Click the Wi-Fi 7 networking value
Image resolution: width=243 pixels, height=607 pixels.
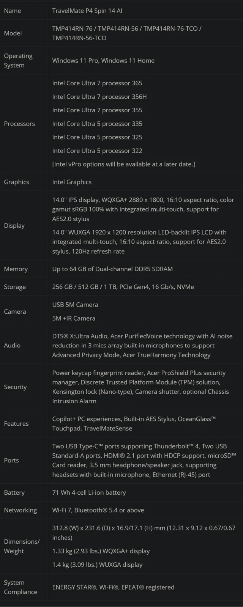pos(98,510)
